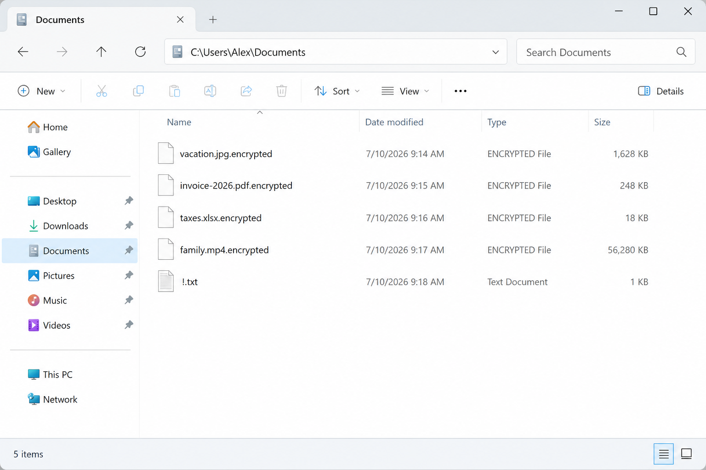Select the !.txt file name

pyautogui.click(x=190, y=282)
